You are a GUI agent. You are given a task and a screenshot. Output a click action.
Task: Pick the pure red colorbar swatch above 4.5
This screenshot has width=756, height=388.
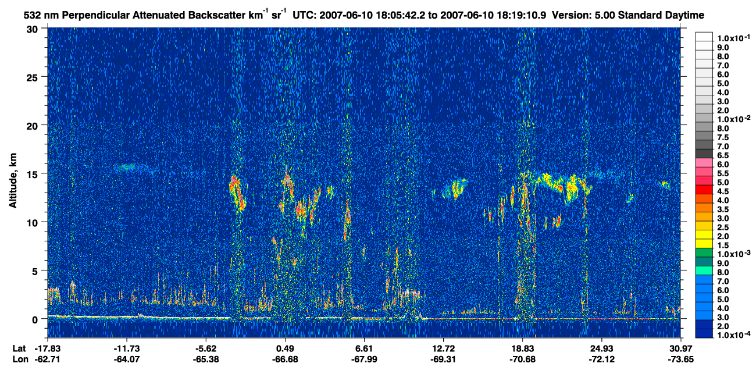point(704,190)
